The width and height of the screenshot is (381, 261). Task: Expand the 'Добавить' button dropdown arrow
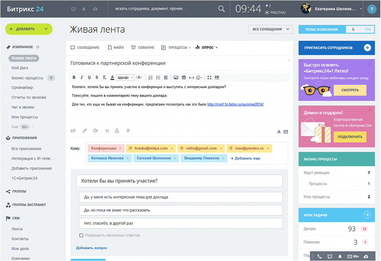coord(46,29)
